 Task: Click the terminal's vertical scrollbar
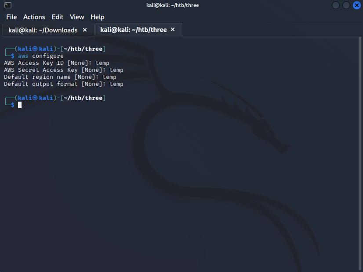(x=360, y=153)
